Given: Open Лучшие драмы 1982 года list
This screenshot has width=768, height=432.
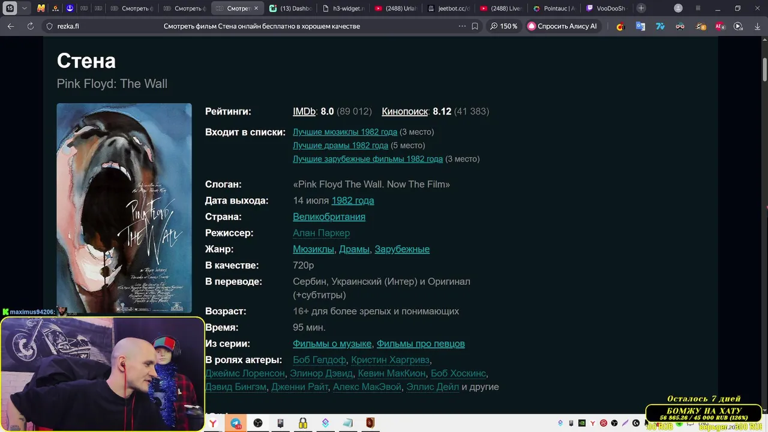Looking at the screenshot, I should pyautogui.click(x=340, y=146).
